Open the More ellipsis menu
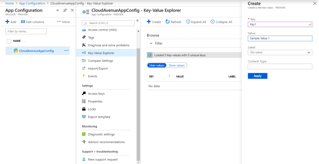Image resolution: width=319 pixels, height=164 pixels. coord(63,22)
